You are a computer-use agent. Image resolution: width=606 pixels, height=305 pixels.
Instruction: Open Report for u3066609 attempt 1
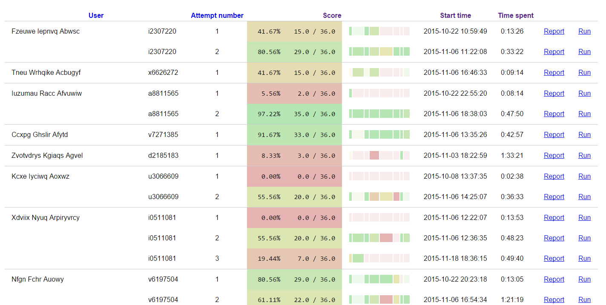(554, 177)
